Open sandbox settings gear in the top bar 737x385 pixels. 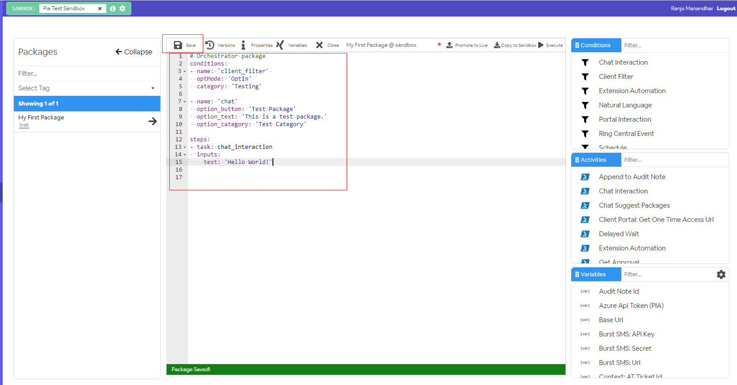(122, 8)
